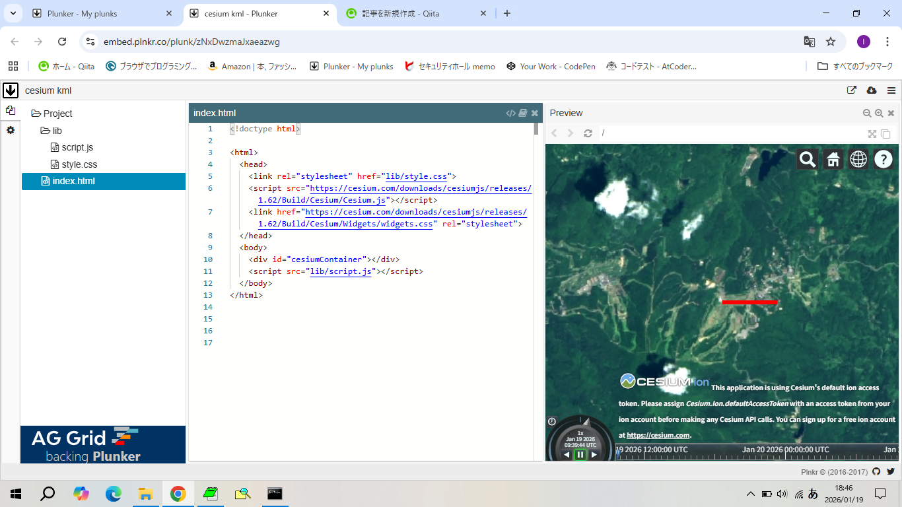Pause the Cesium animation
Viewport: 902px width, 507px height.
coord(580,454)
